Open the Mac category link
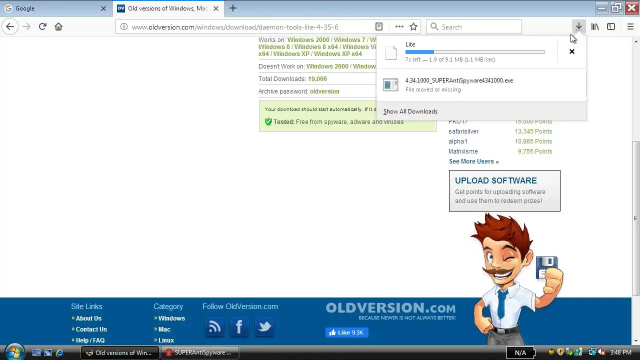This screenshot has width=640, height=360. pos(164,329)
